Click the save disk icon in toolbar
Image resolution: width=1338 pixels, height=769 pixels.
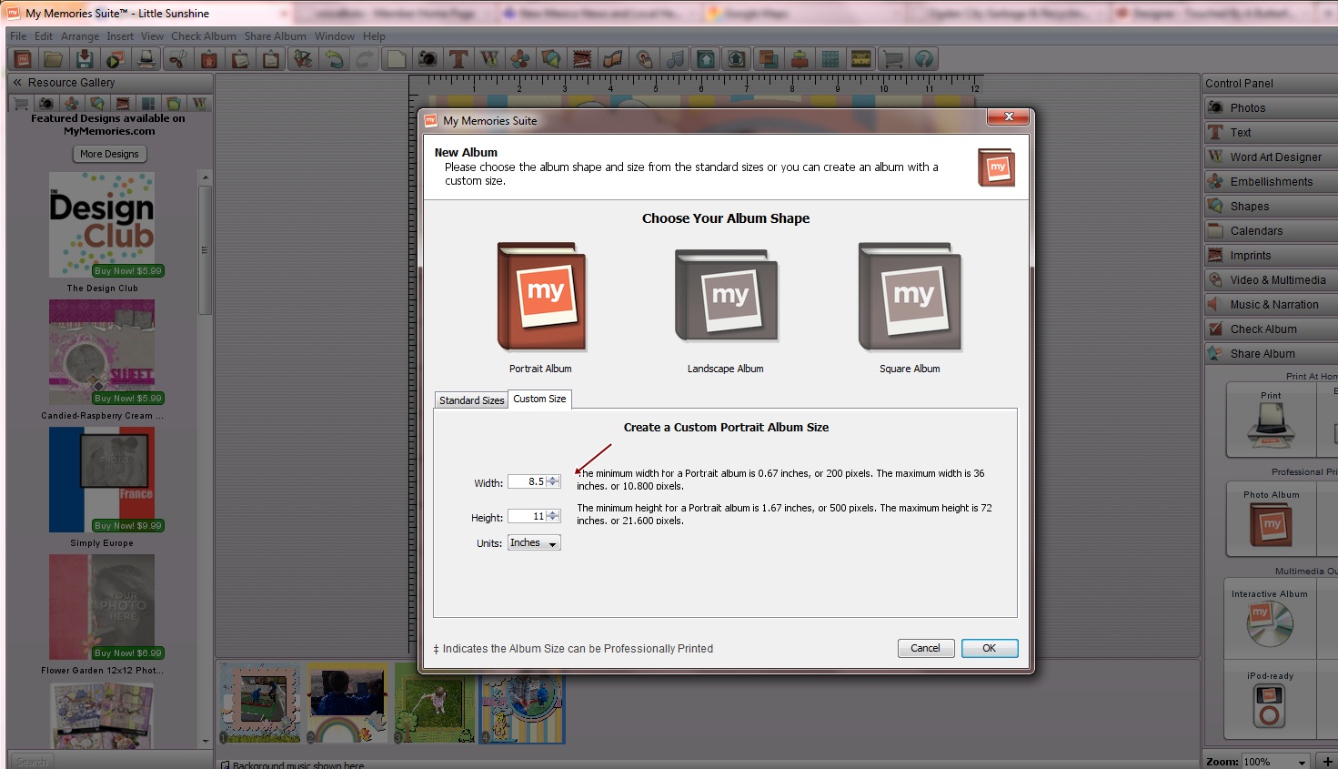[x=85, y=59]
